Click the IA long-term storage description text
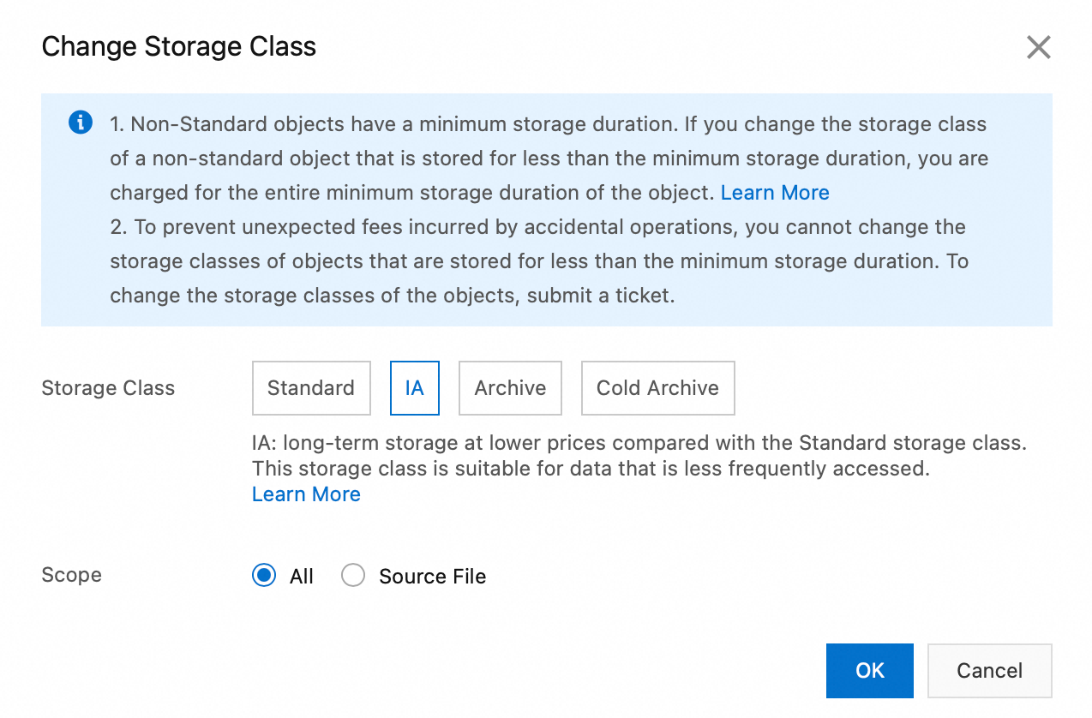 tap(639, 456)
